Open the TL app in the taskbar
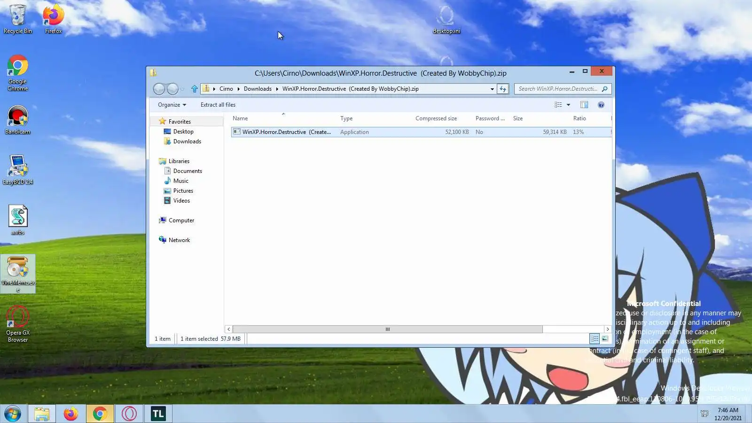Screen dimensions: 752x423 click(x=158, y=414)
